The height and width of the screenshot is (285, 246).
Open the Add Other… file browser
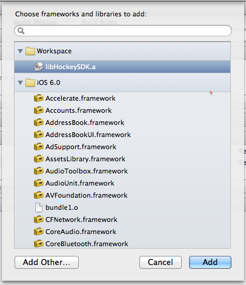click(x=47, y=262)
